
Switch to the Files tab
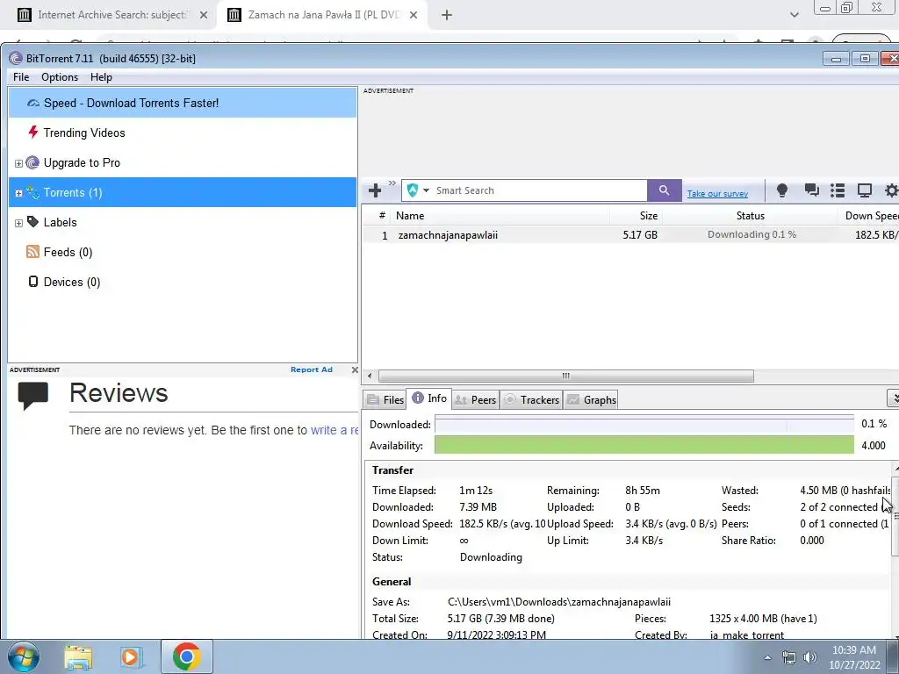pos(385,399)
